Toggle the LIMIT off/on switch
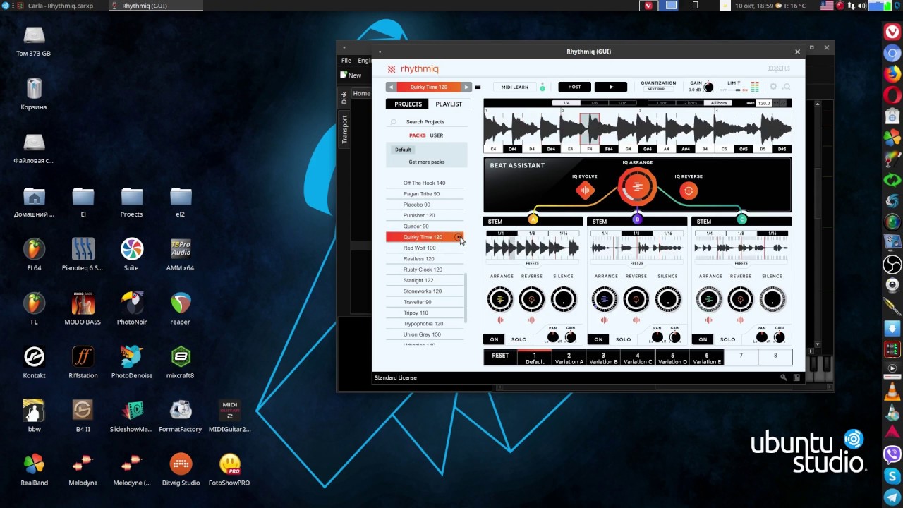903x508 pixels. click(x=734, y=90)
